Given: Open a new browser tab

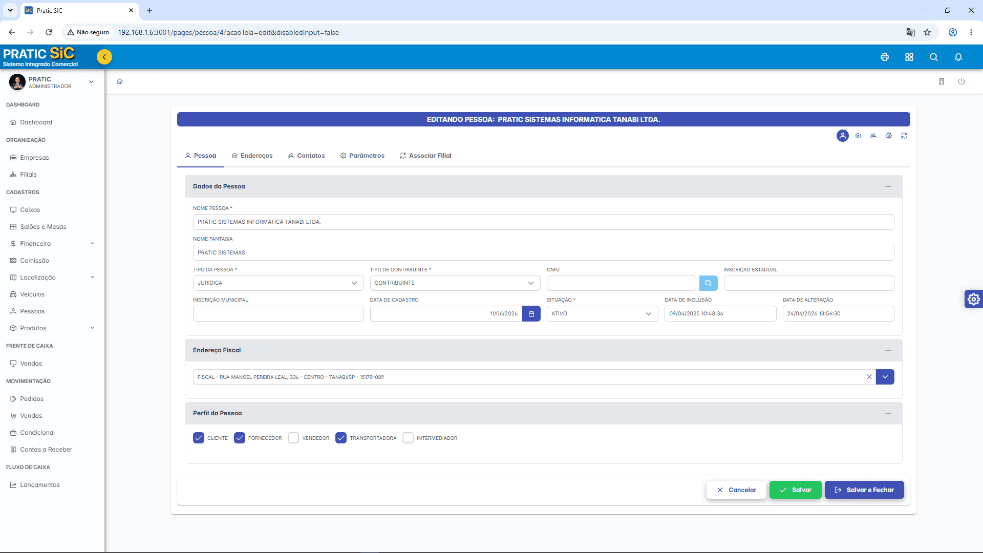Looking at the screenshot, I should point(149,10).
